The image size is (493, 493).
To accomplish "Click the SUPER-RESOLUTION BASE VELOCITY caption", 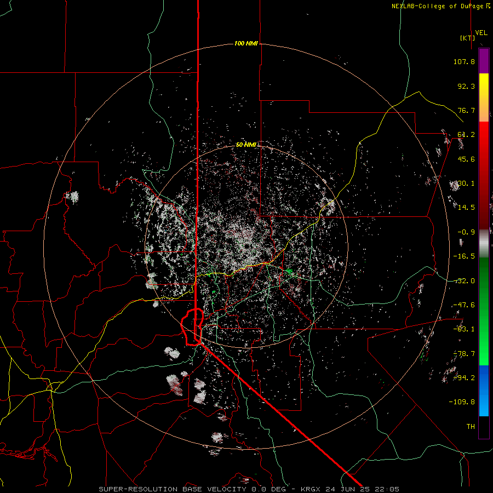I will coord(249,489).
